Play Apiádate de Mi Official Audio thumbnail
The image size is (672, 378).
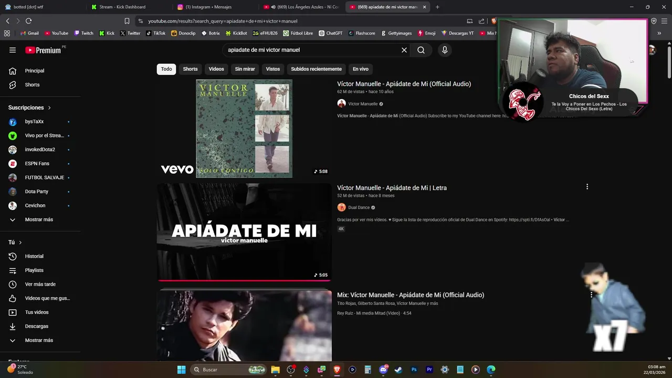click(x=244, y=129)
